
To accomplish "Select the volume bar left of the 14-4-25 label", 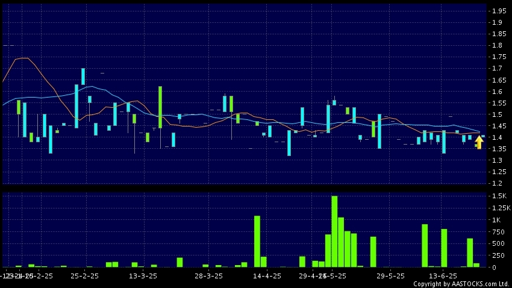I will (257, 242).
